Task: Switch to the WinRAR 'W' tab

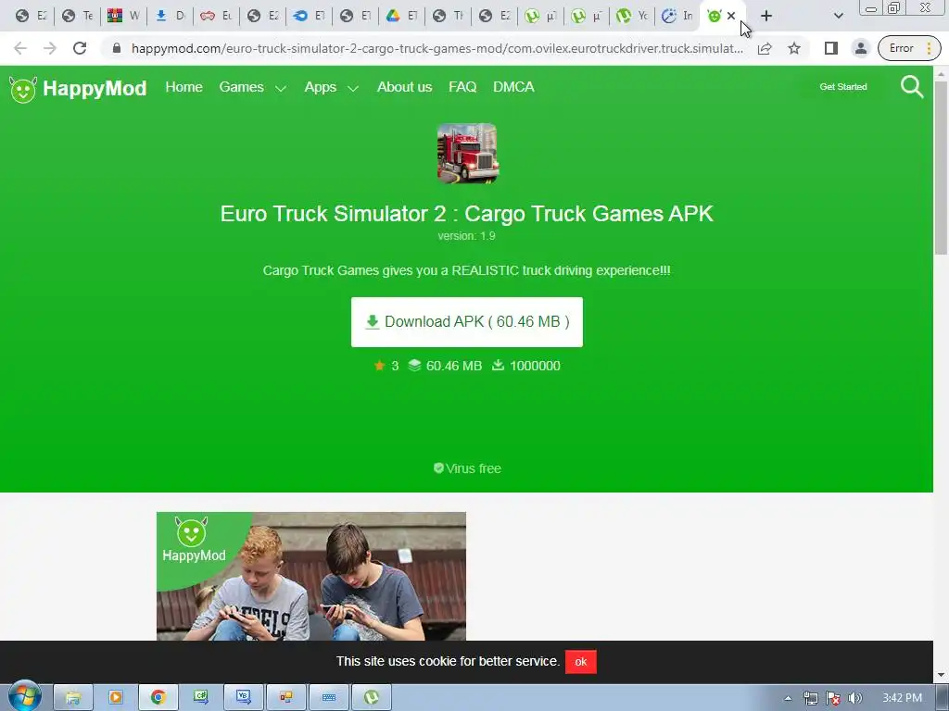Action: (123, 16)
